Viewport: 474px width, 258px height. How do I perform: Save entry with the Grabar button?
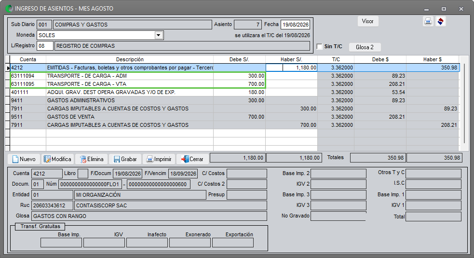pos(125,159)
